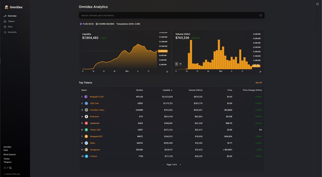Click the Accounts list icon
Viewport: 322px width, 177px height.
tap(5, 32)
